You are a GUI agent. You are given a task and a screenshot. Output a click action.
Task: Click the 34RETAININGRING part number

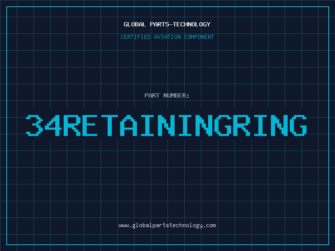(x=167, y=125)
